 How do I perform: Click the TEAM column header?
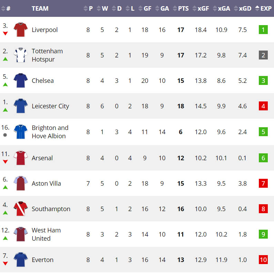pyautogui.click(x=40, y=9)
